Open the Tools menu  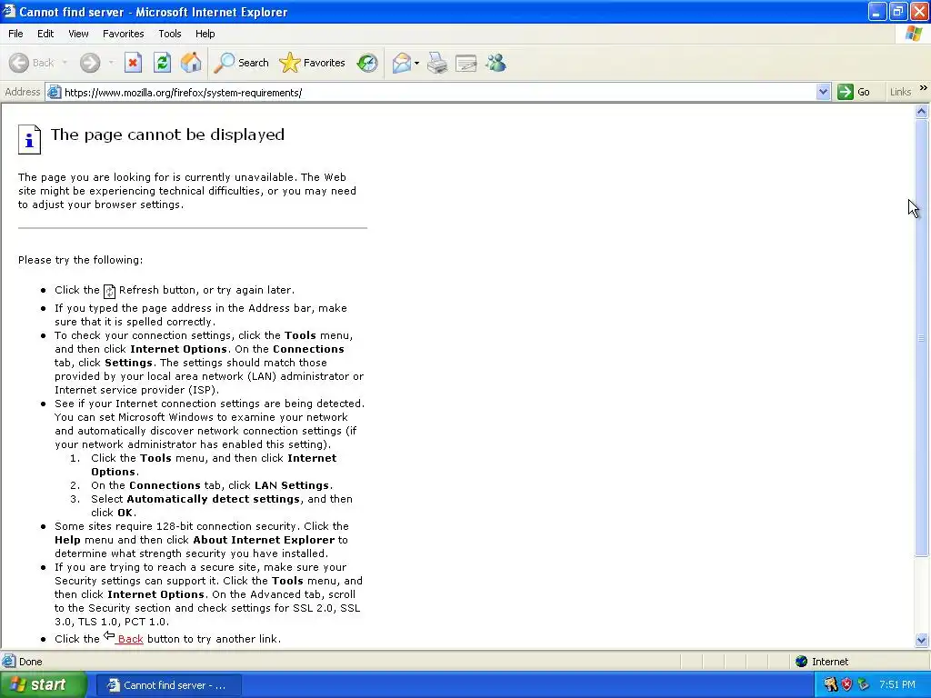(170, 34)
